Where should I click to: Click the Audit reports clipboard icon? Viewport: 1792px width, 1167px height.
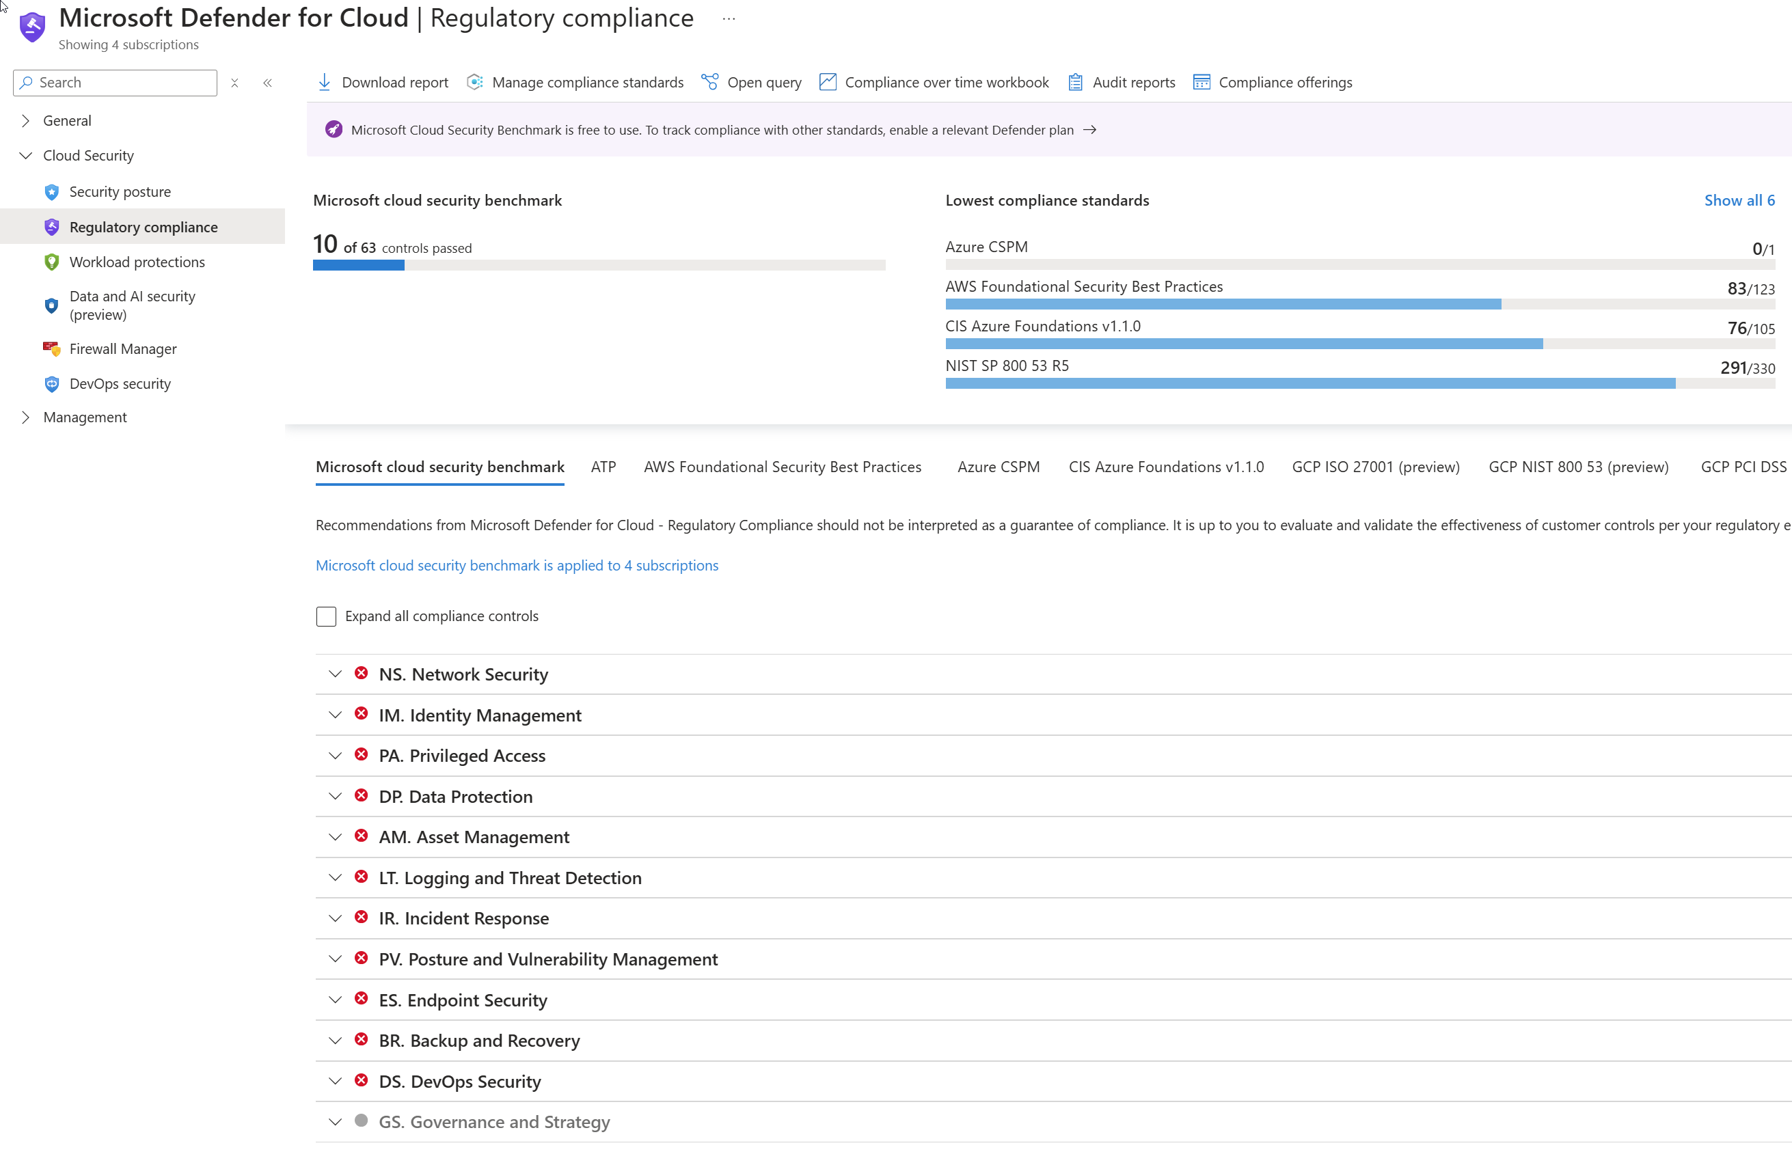click(1075, 82)
